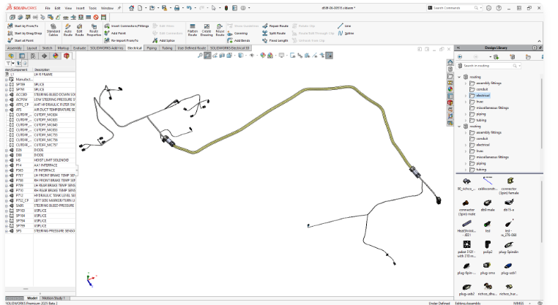Switch to the Assembly tab
Screen dimensions: 558x305
coord(15,48)
